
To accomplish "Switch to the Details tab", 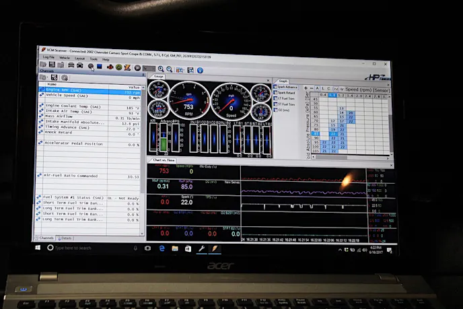I will coord(67,238).
